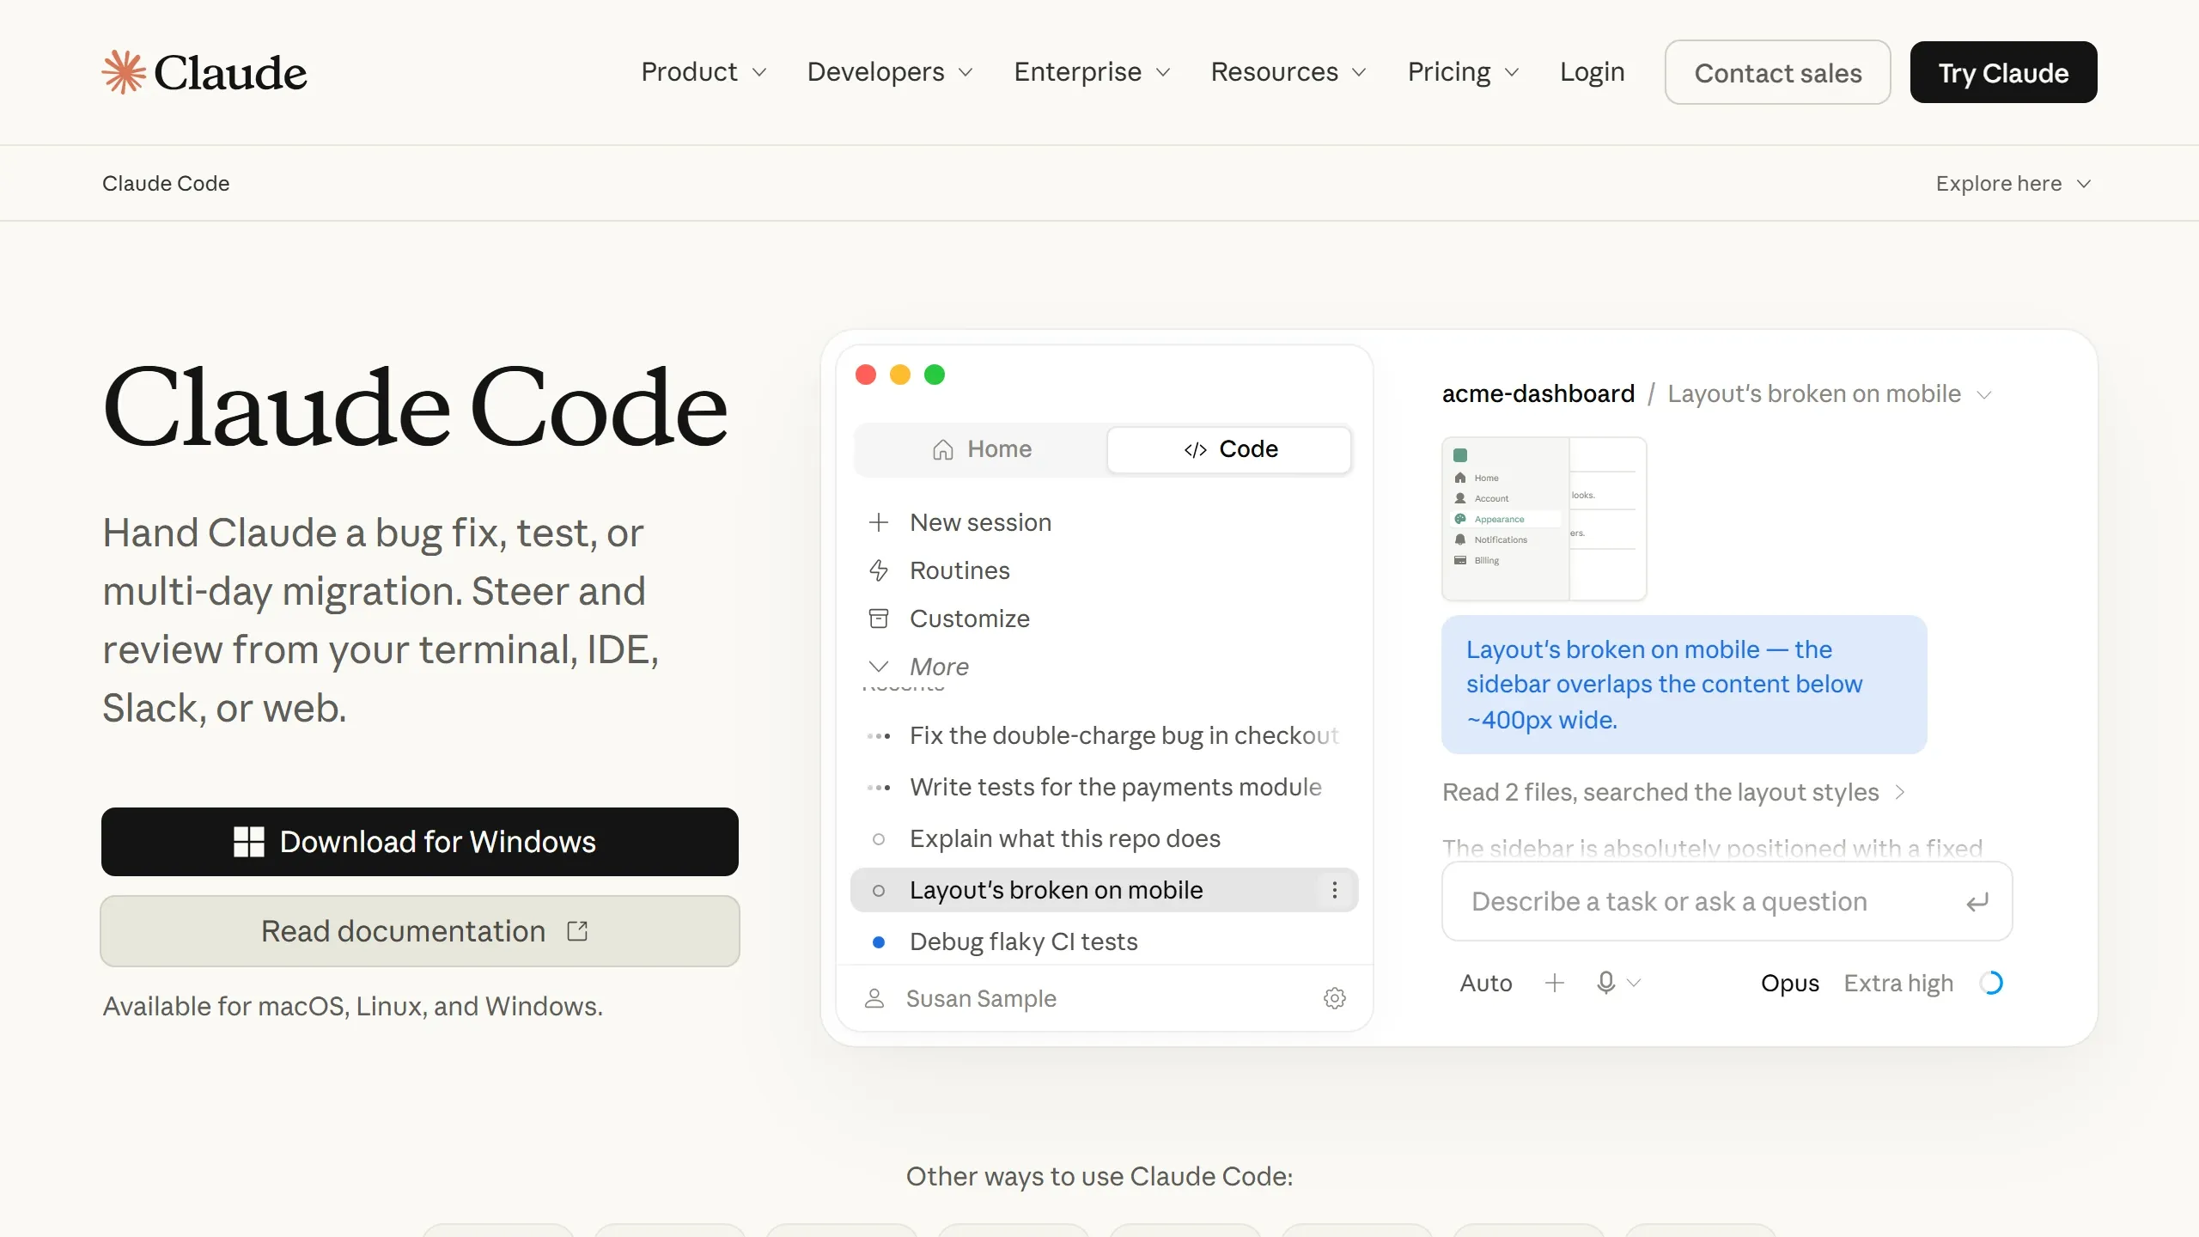This screenshot has width=2199, height=1237.
Task: Click the hollow circle for Explain what this repo does
Action: tap(878, 839)
